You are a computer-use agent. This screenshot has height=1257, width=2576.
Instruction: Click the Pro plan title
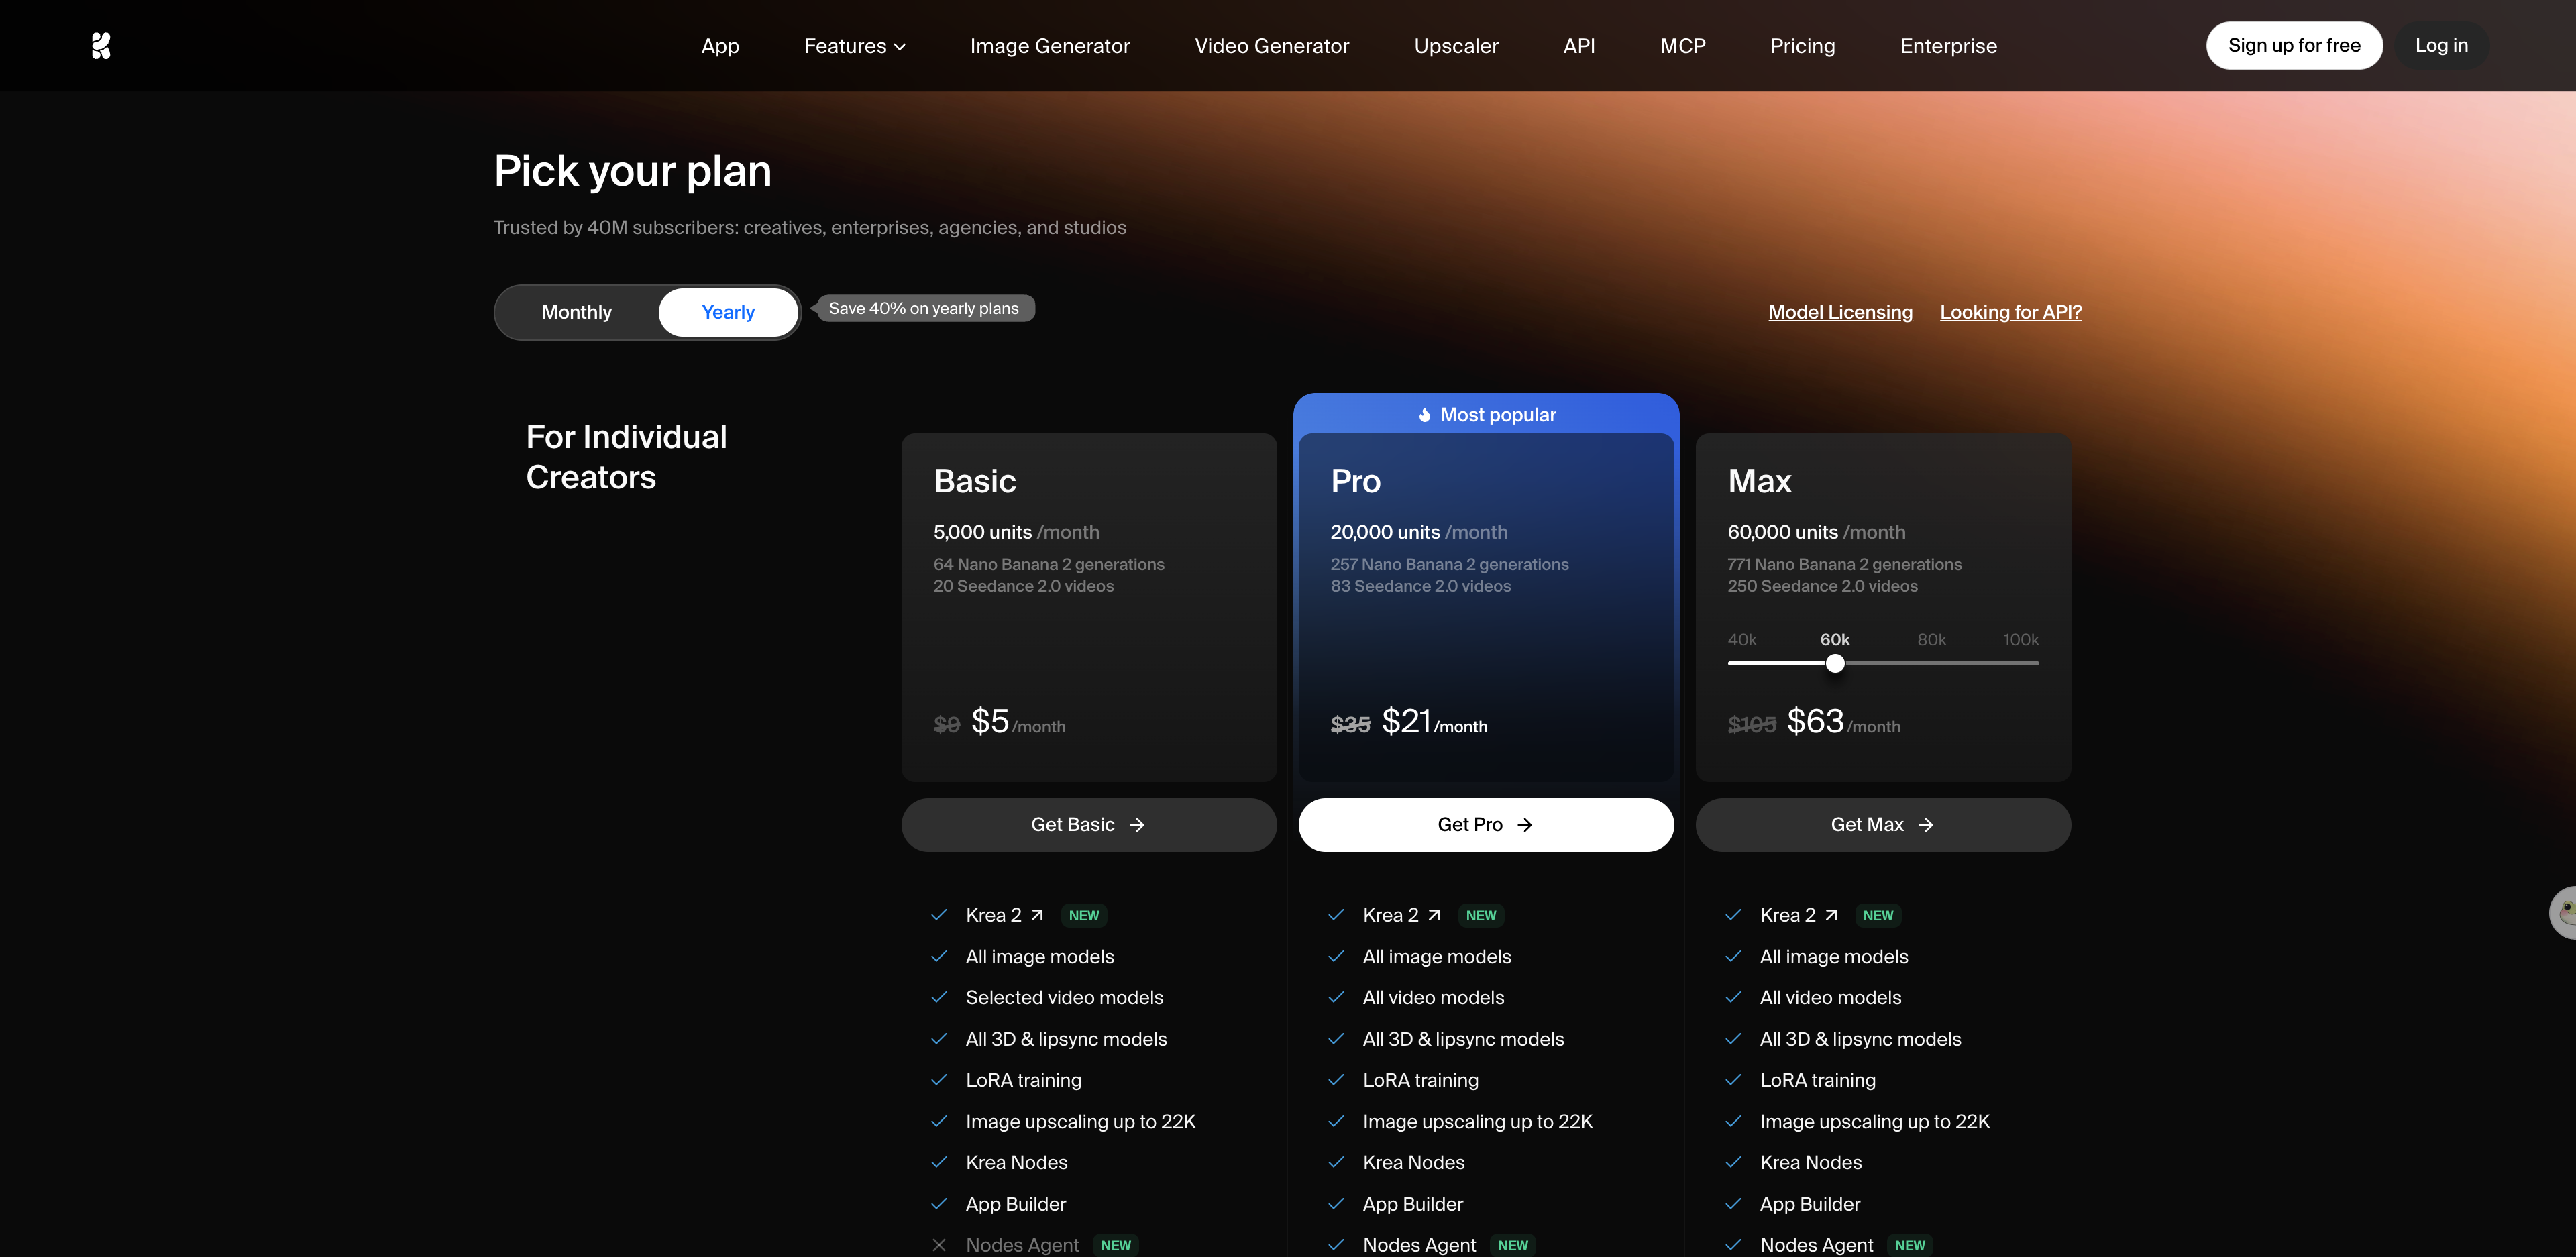coord(1355,482)
